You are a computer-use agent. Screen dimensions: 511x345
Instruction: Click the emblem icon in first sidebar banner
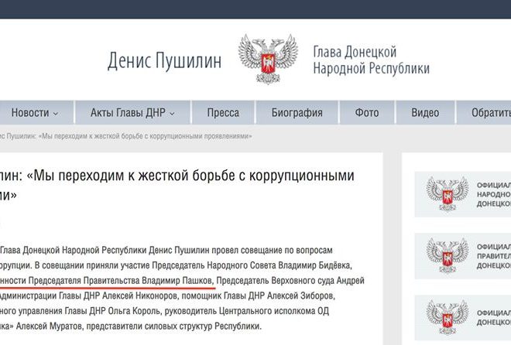[448, 194]
